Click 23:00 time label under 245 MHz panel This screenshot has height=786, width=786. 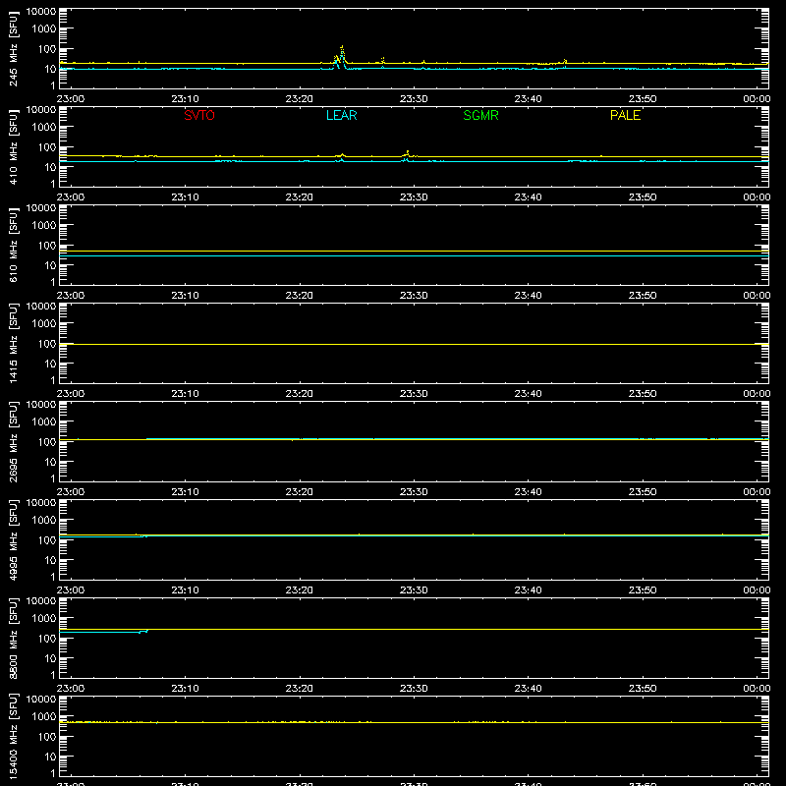tap(71, 99)
